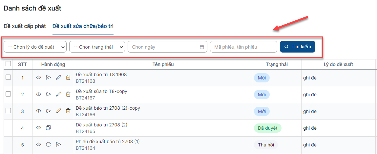Send proposal BT24168 using the paper plane icon
Viewport: 377px width, 154px height.
pos(49,77)
